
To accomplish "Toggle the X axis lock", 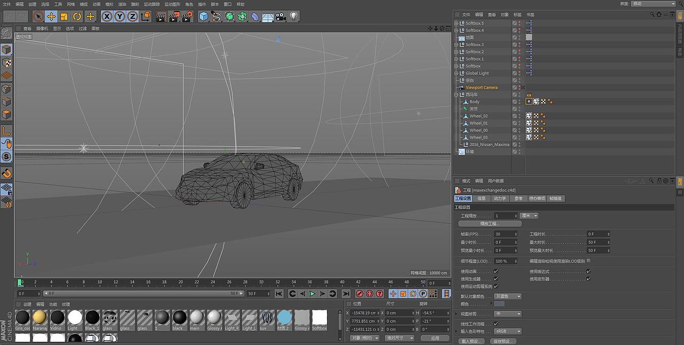I will [107, 17].
